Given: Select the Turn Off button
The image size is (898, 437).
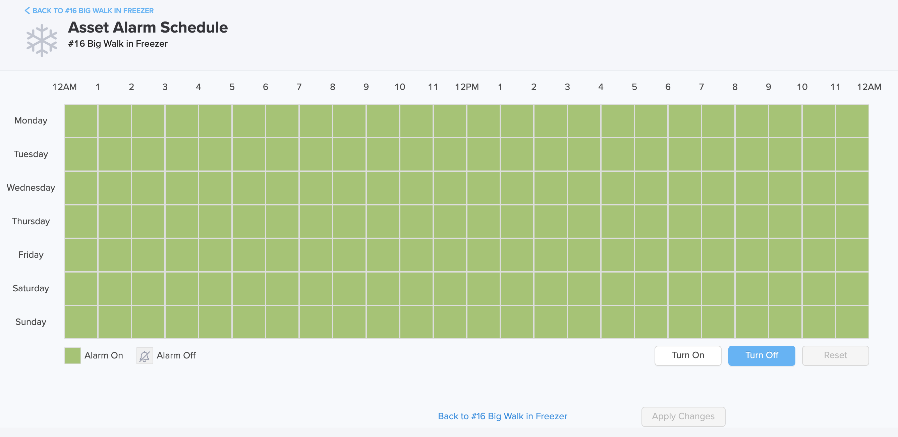Looking at the screenshot, I should [x=761, y=355].
